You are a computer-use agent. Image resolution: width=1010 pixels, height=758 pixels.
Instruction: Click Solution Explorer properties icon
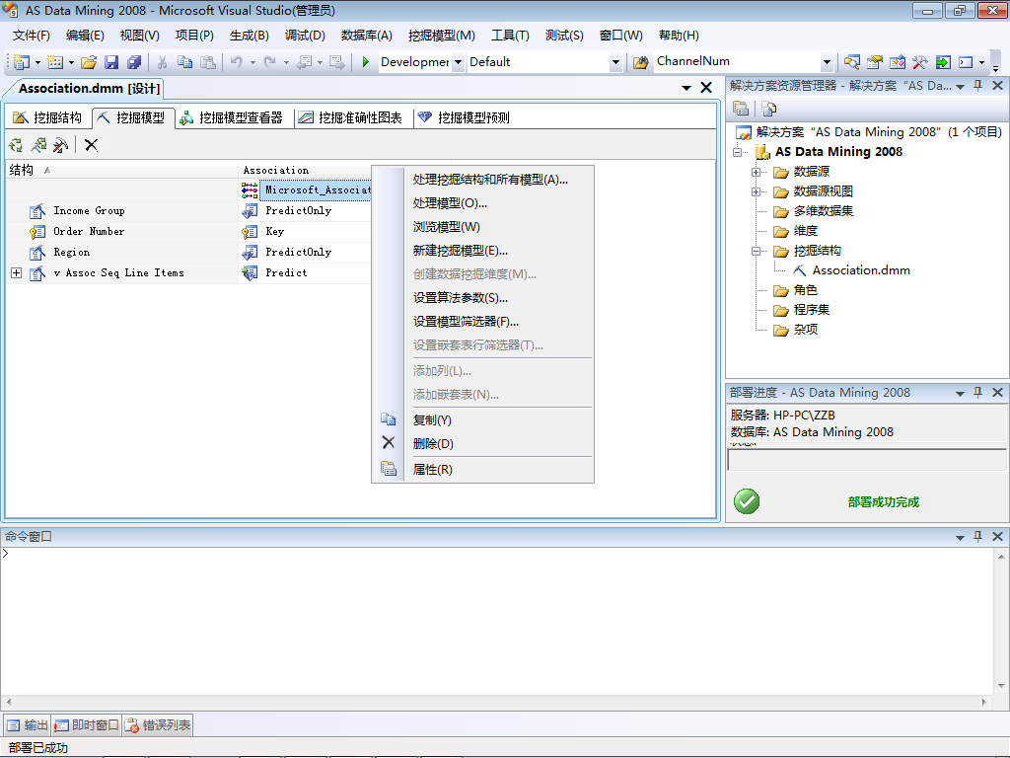(741, 109)
